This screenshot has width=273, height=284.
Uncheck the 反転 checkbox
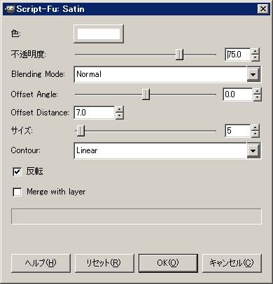click(x=17, y=172)
